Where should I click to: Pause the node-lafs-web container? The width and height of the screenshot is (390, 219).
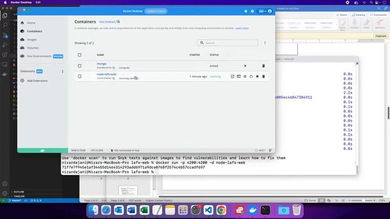tap(245, 77)
